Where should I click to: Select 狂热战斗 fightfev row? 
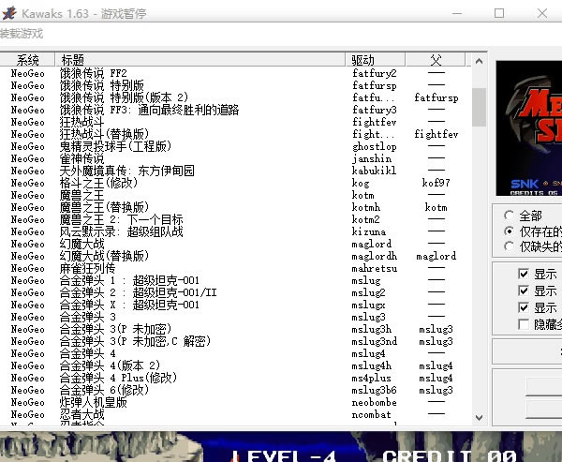235,122
